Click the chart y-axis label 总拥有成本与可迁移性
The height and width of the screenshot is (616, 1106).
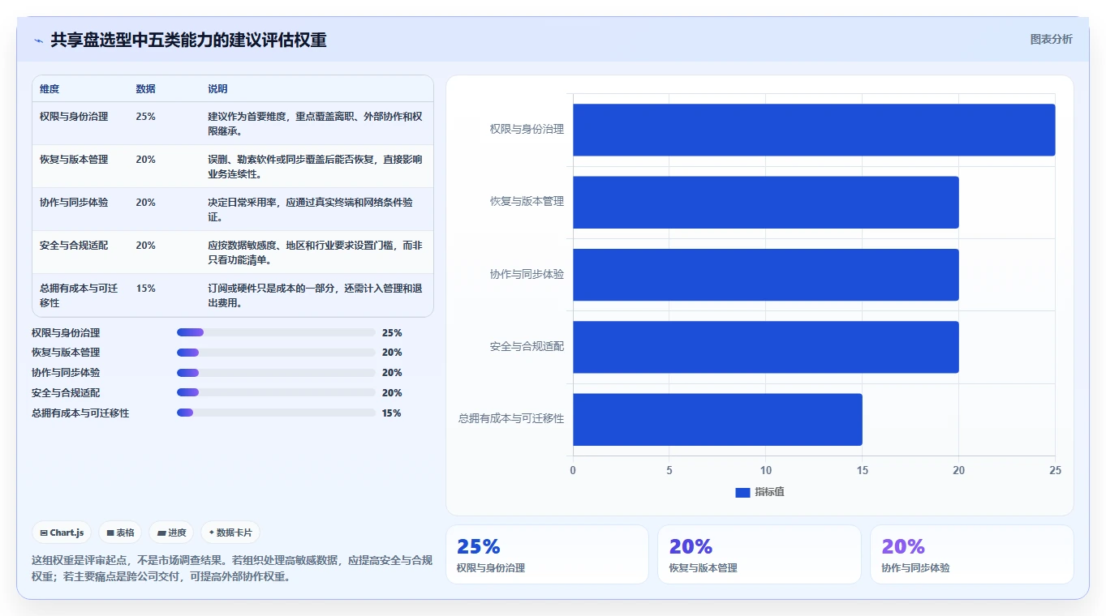(x=511, y=418)
